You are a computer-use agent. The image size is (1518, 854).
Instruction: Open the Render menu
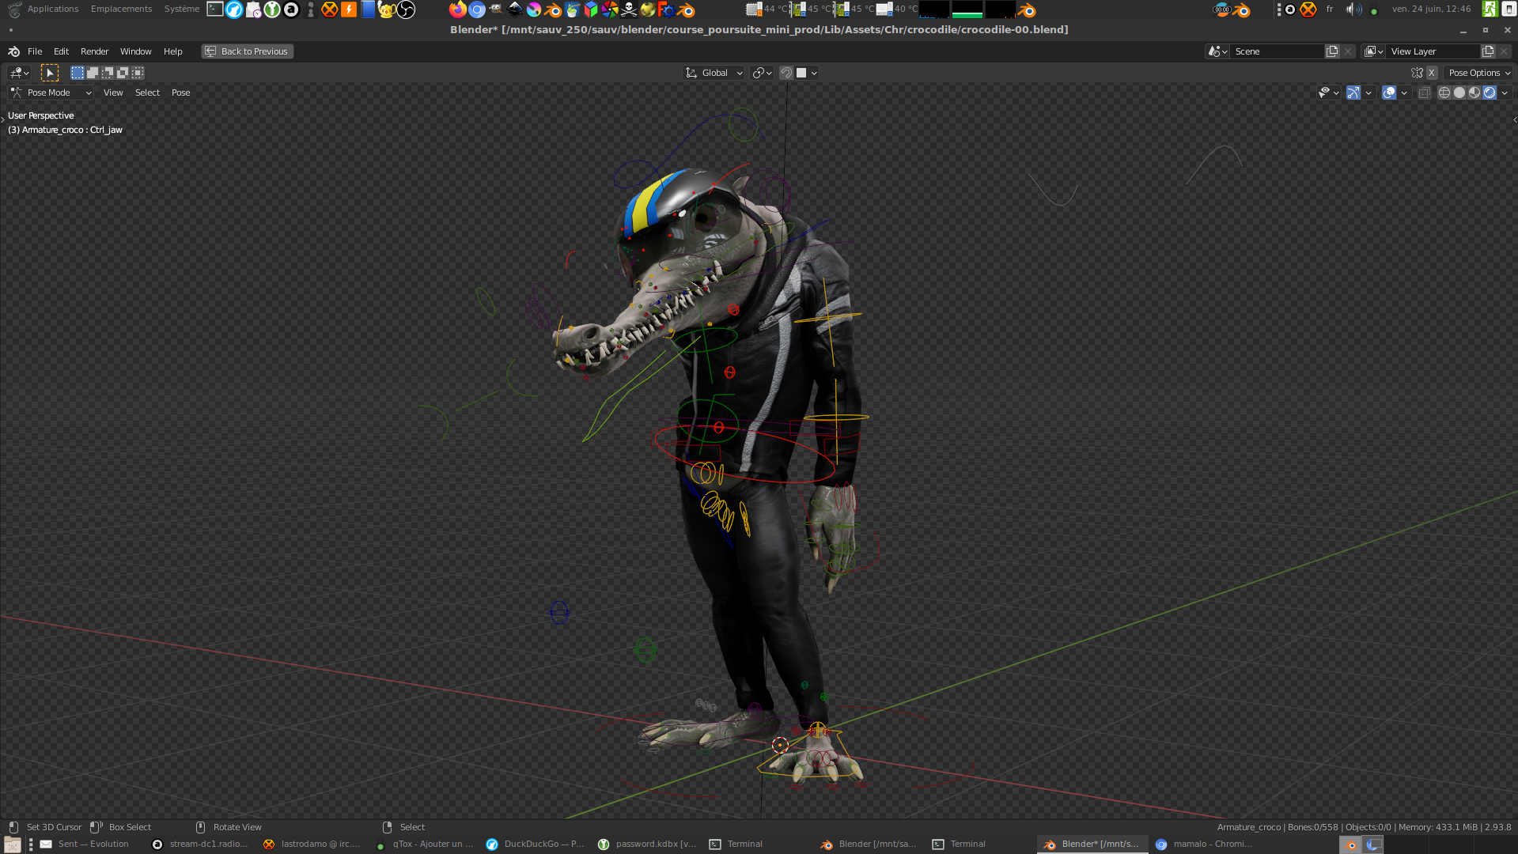pos(94,51)
